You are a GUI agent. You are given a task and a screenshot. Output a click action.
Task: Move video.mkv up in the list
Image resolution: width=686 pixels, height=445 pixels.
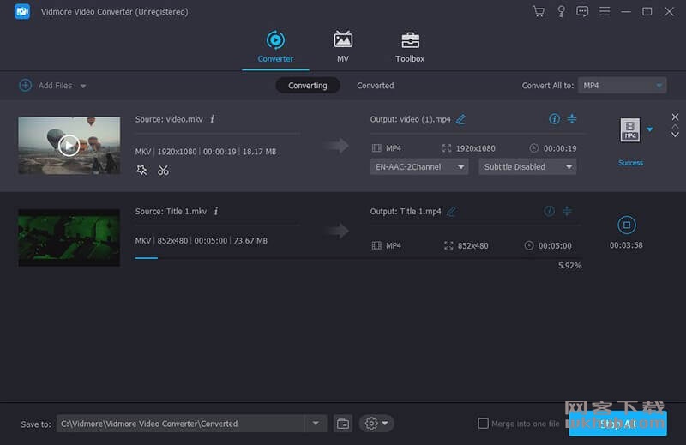(675, 126)
